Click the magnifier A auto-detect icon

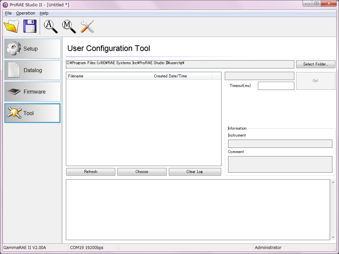coord(51,26)
